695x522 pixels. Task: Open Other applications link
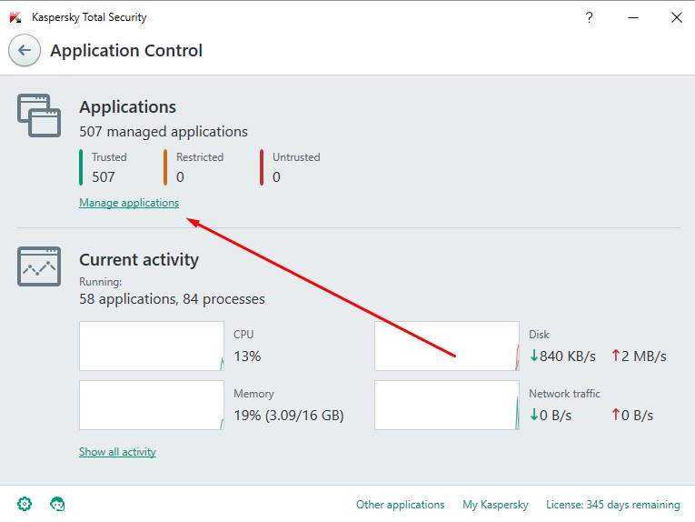point(401,505)
